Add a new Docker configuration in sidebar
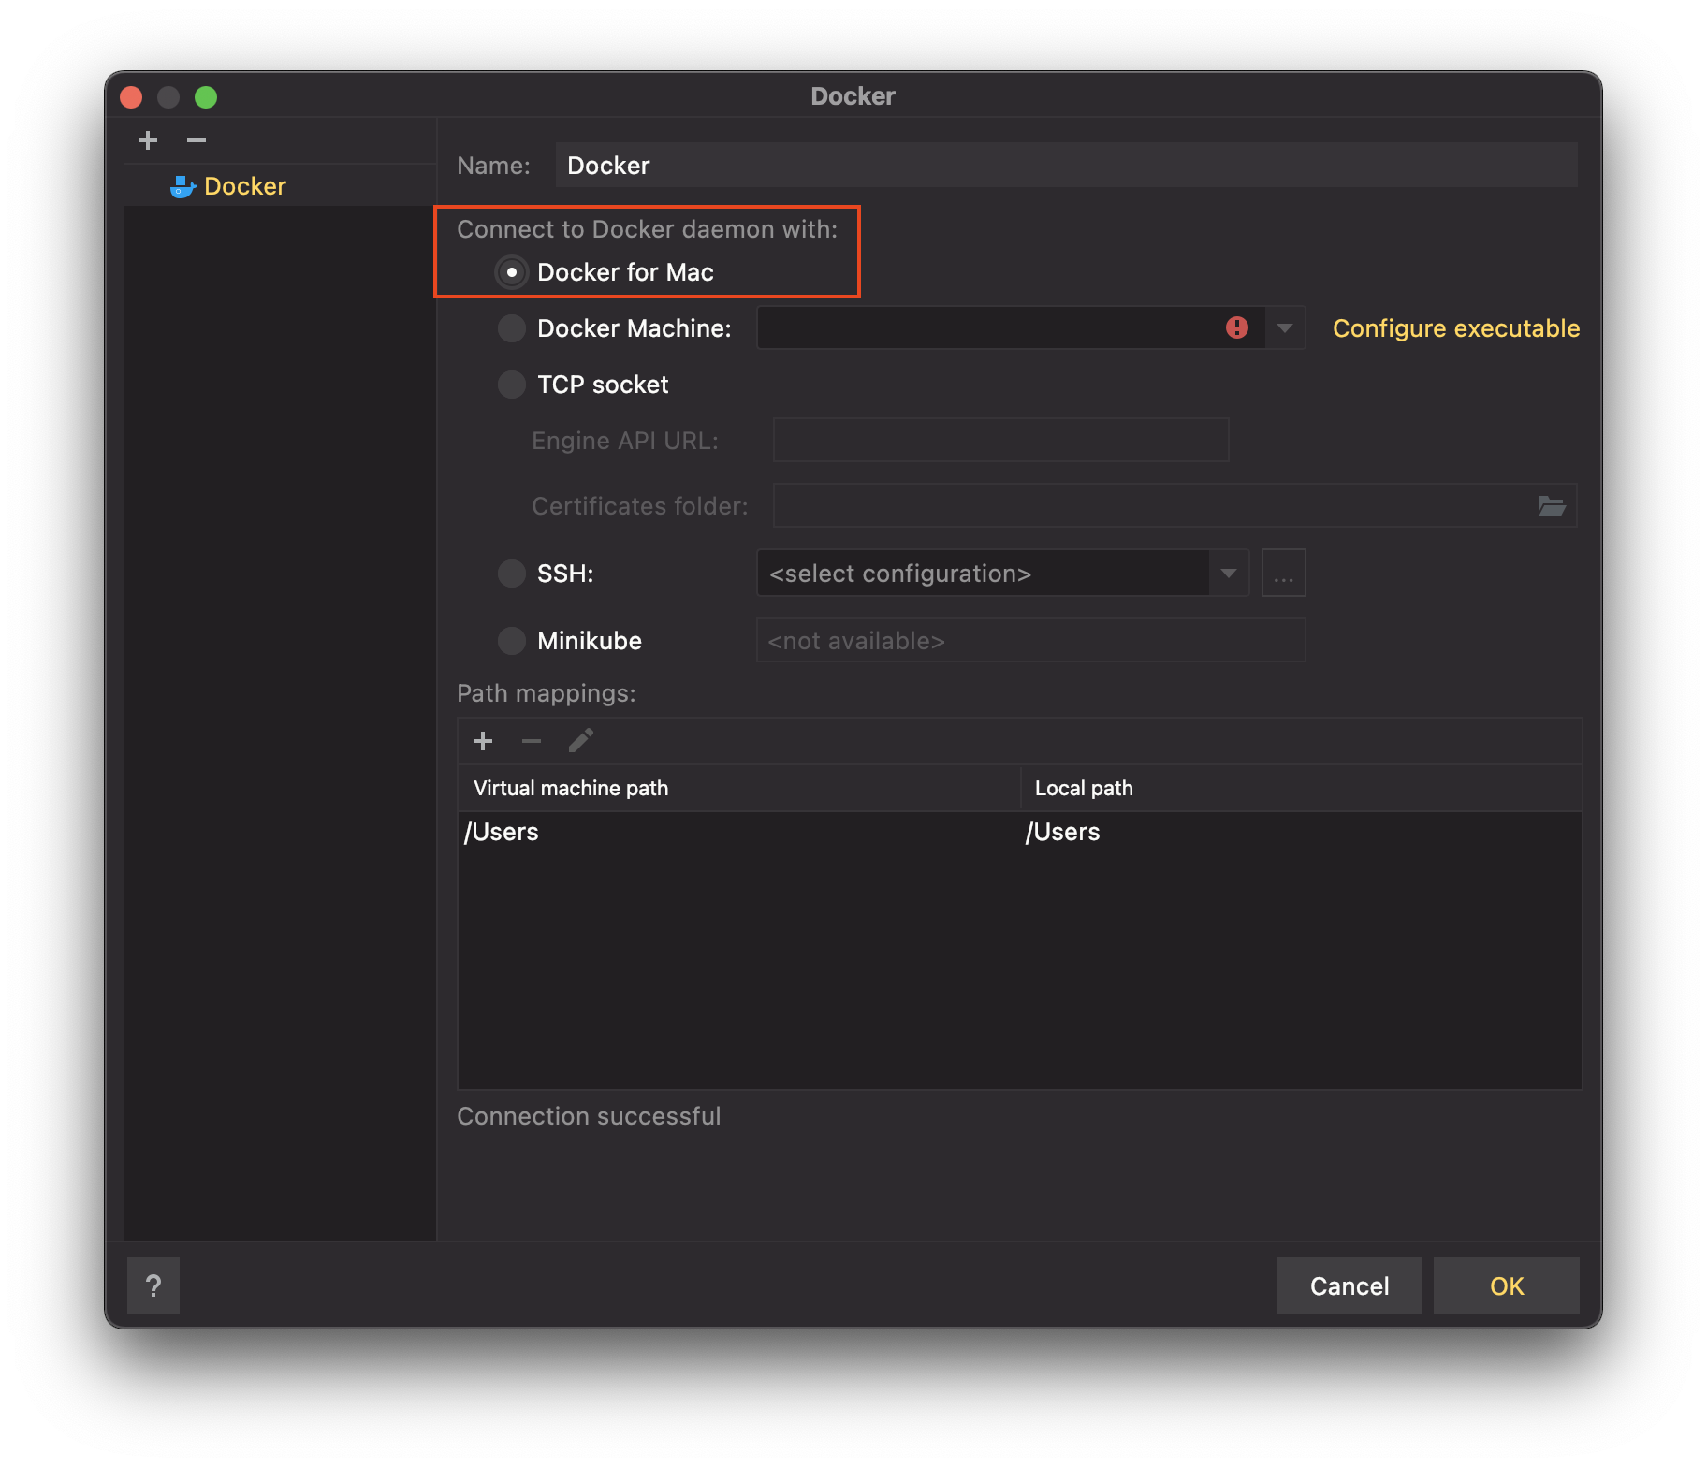 tap(148, 140)
